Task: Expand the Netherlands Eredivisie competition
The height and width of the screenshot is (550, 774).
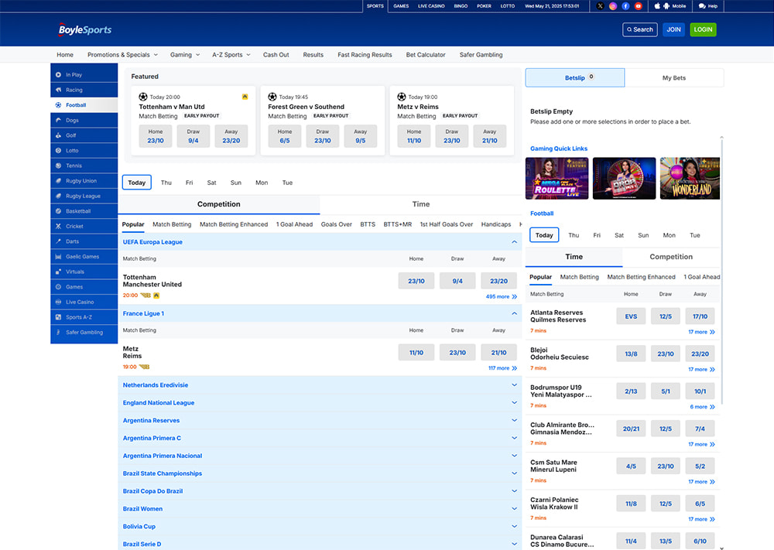Action: tap(320, 385)
